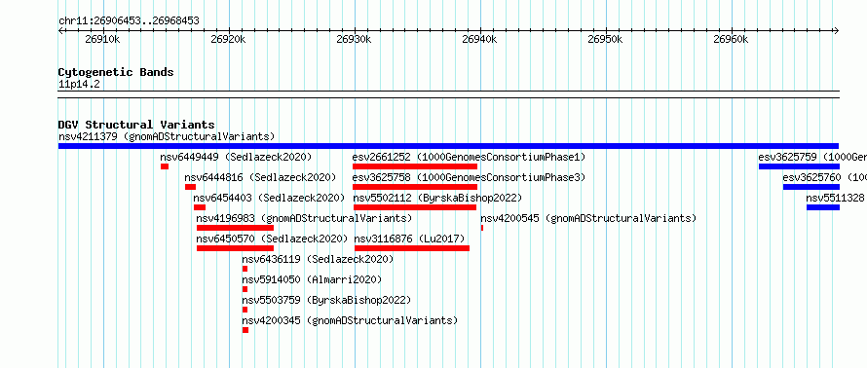The height and width of the screenshot is (368, 867).
Task: Click the red marker under nsv5914050
Action: click(245, 289)
